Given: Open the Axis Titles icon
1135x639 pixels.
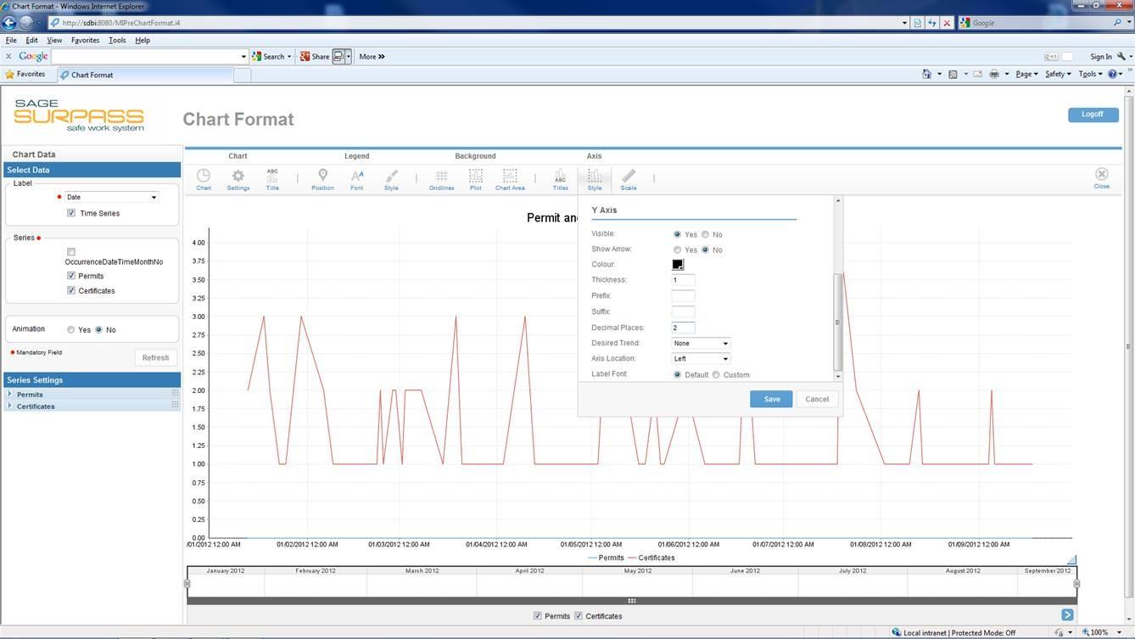Looking at the screenshot, I should [560, 178].
